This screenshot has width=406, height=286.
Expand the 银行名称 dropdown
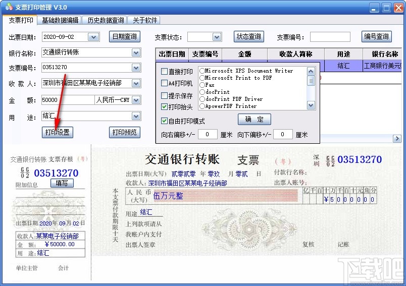(136, 53)
